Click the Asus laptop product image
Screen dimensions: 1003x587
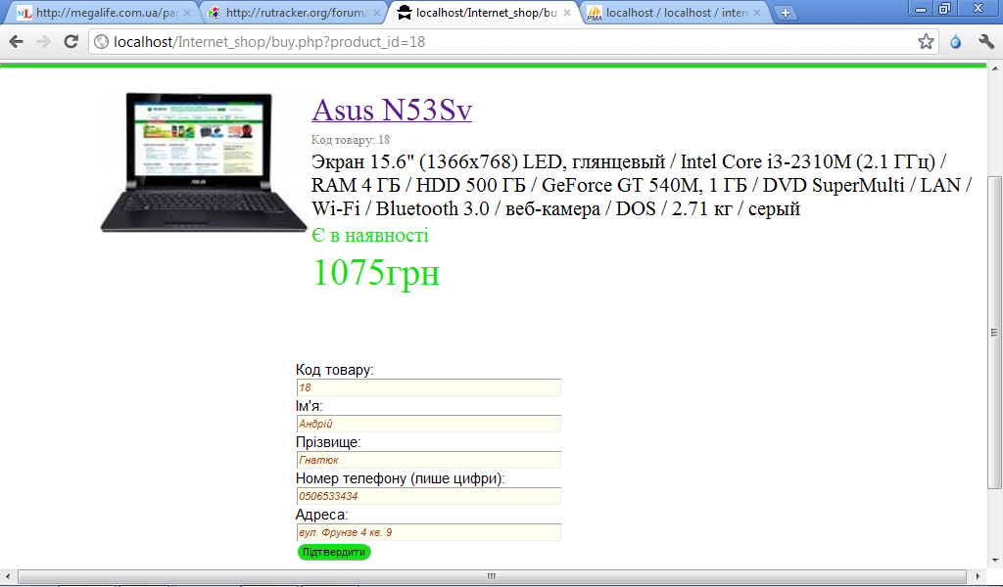(204, 162)
